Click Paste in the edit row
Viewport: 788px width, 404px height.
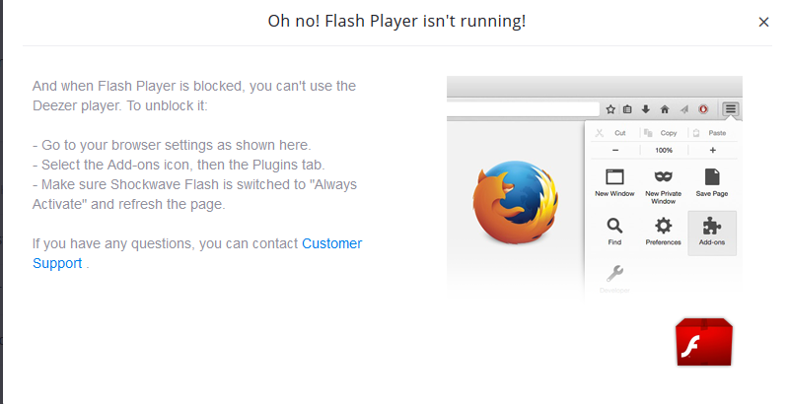pyautogui.click(x=717, y=133)
